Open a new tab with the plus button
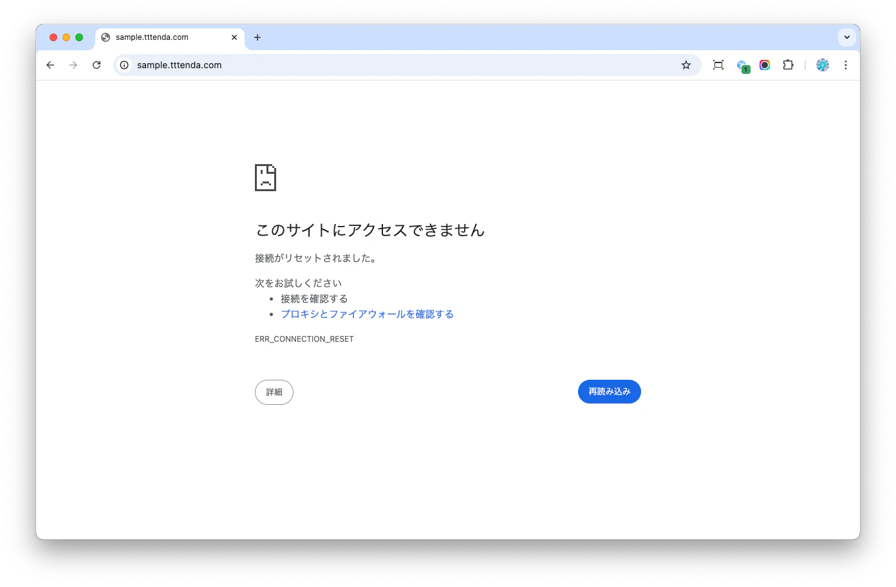Image resolution: width=896 pixels, height=587 pixels. (x=257, y=37)
